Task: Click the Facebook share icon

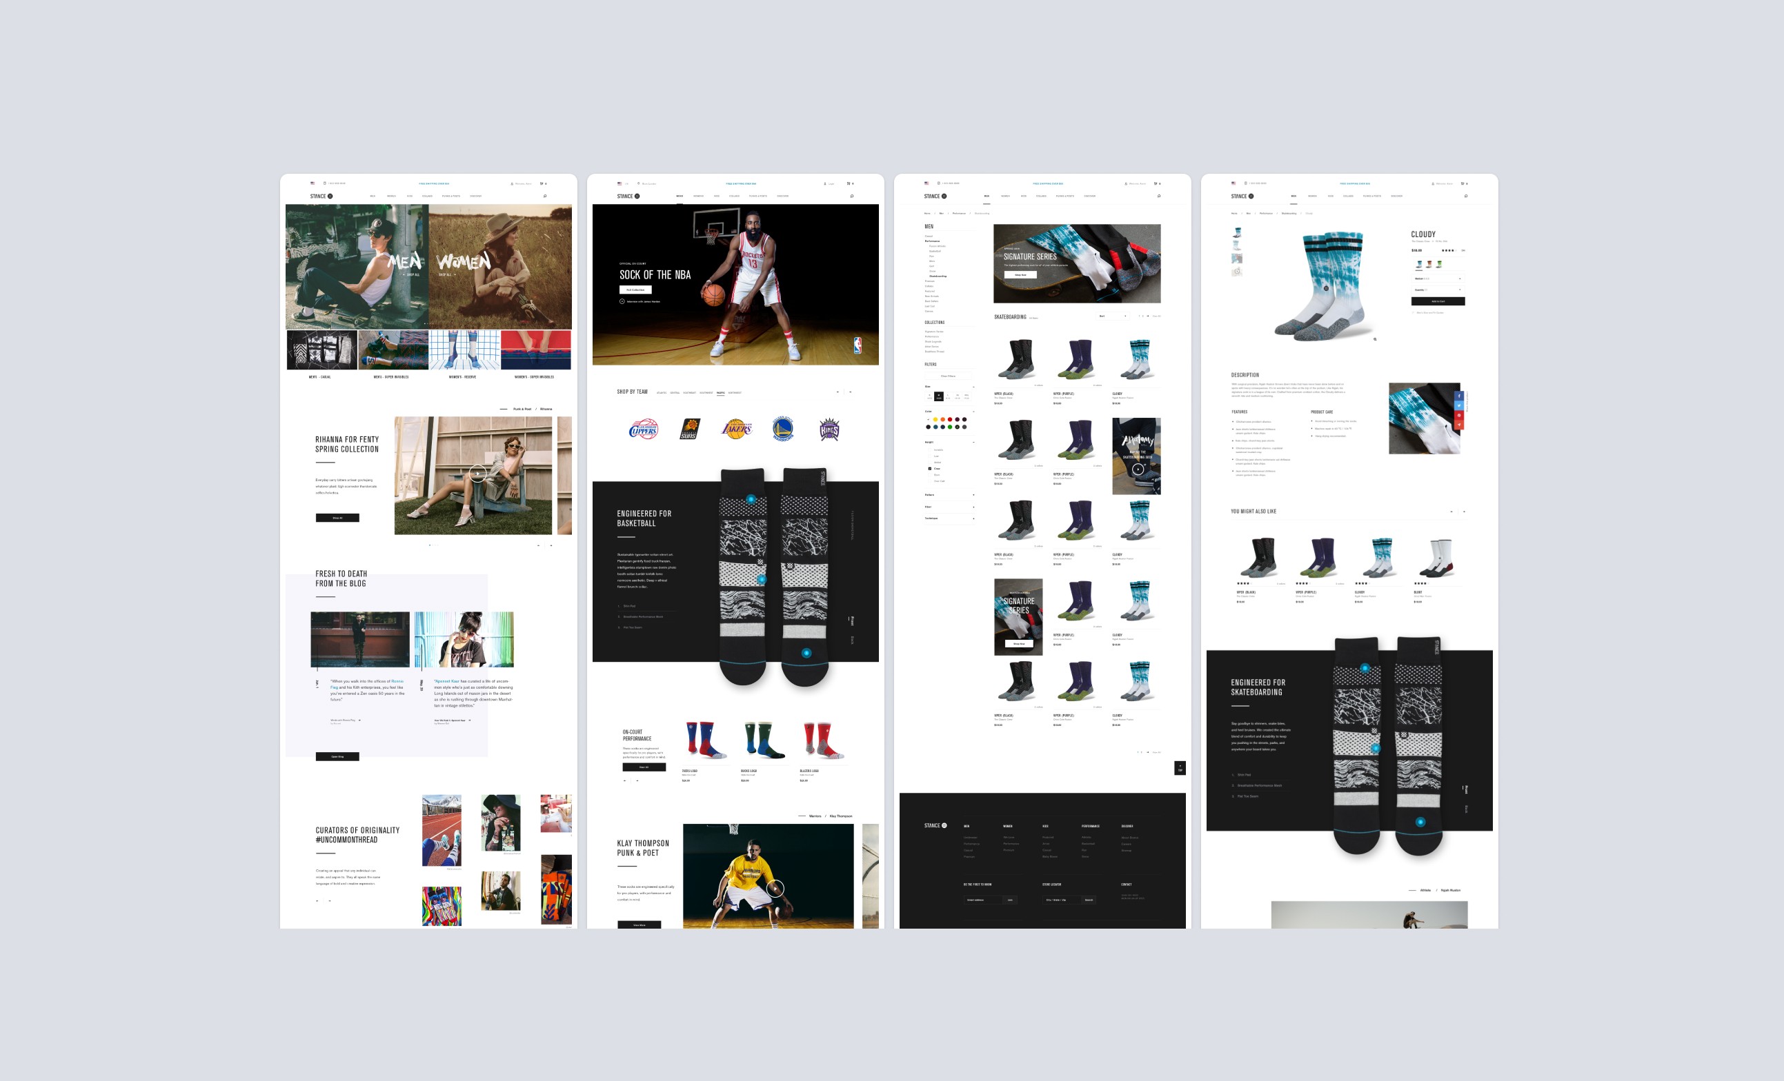Action: 1459,396
